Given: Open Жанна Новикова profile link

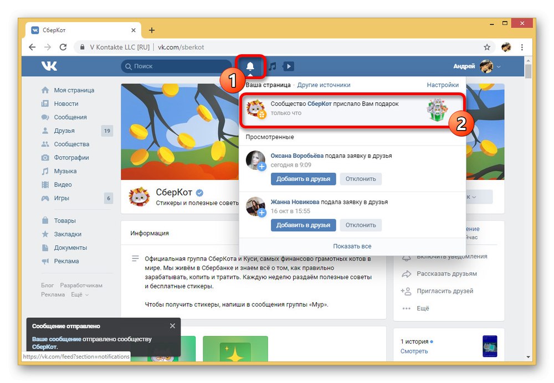Looking at the screenshot, I should (x=295, y=202).
